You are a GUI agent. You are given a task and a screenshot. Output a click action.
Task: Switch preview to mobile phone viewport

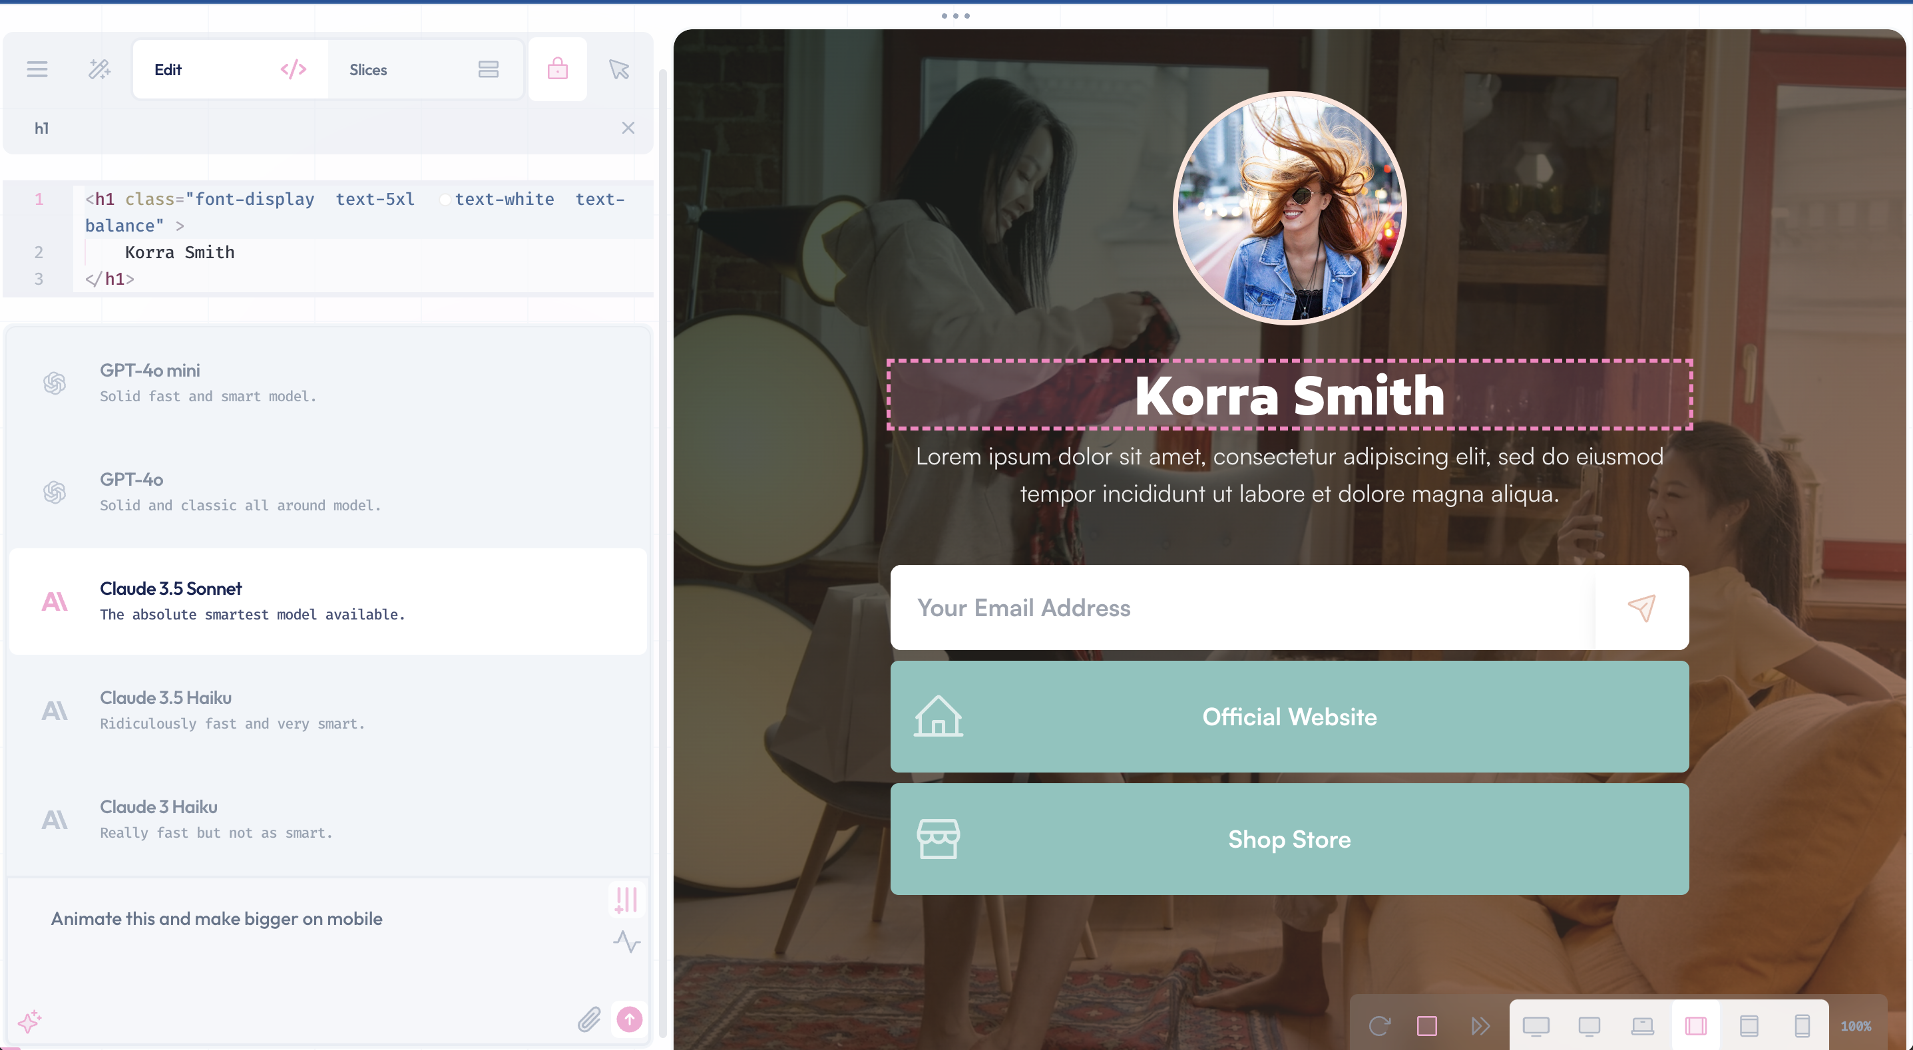click(1803, 1026)
